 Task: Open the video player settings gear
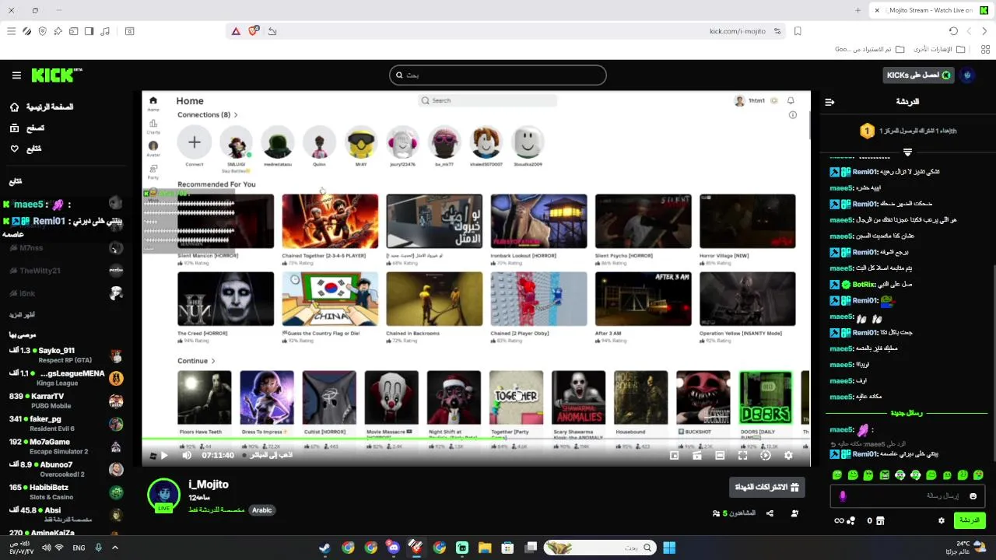[788, 456]
